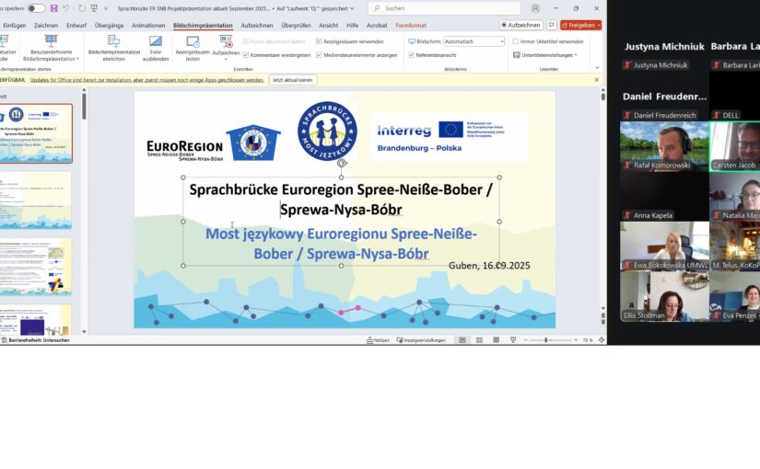
Task: Click in the Suchen search box
Action: point(444,8)
